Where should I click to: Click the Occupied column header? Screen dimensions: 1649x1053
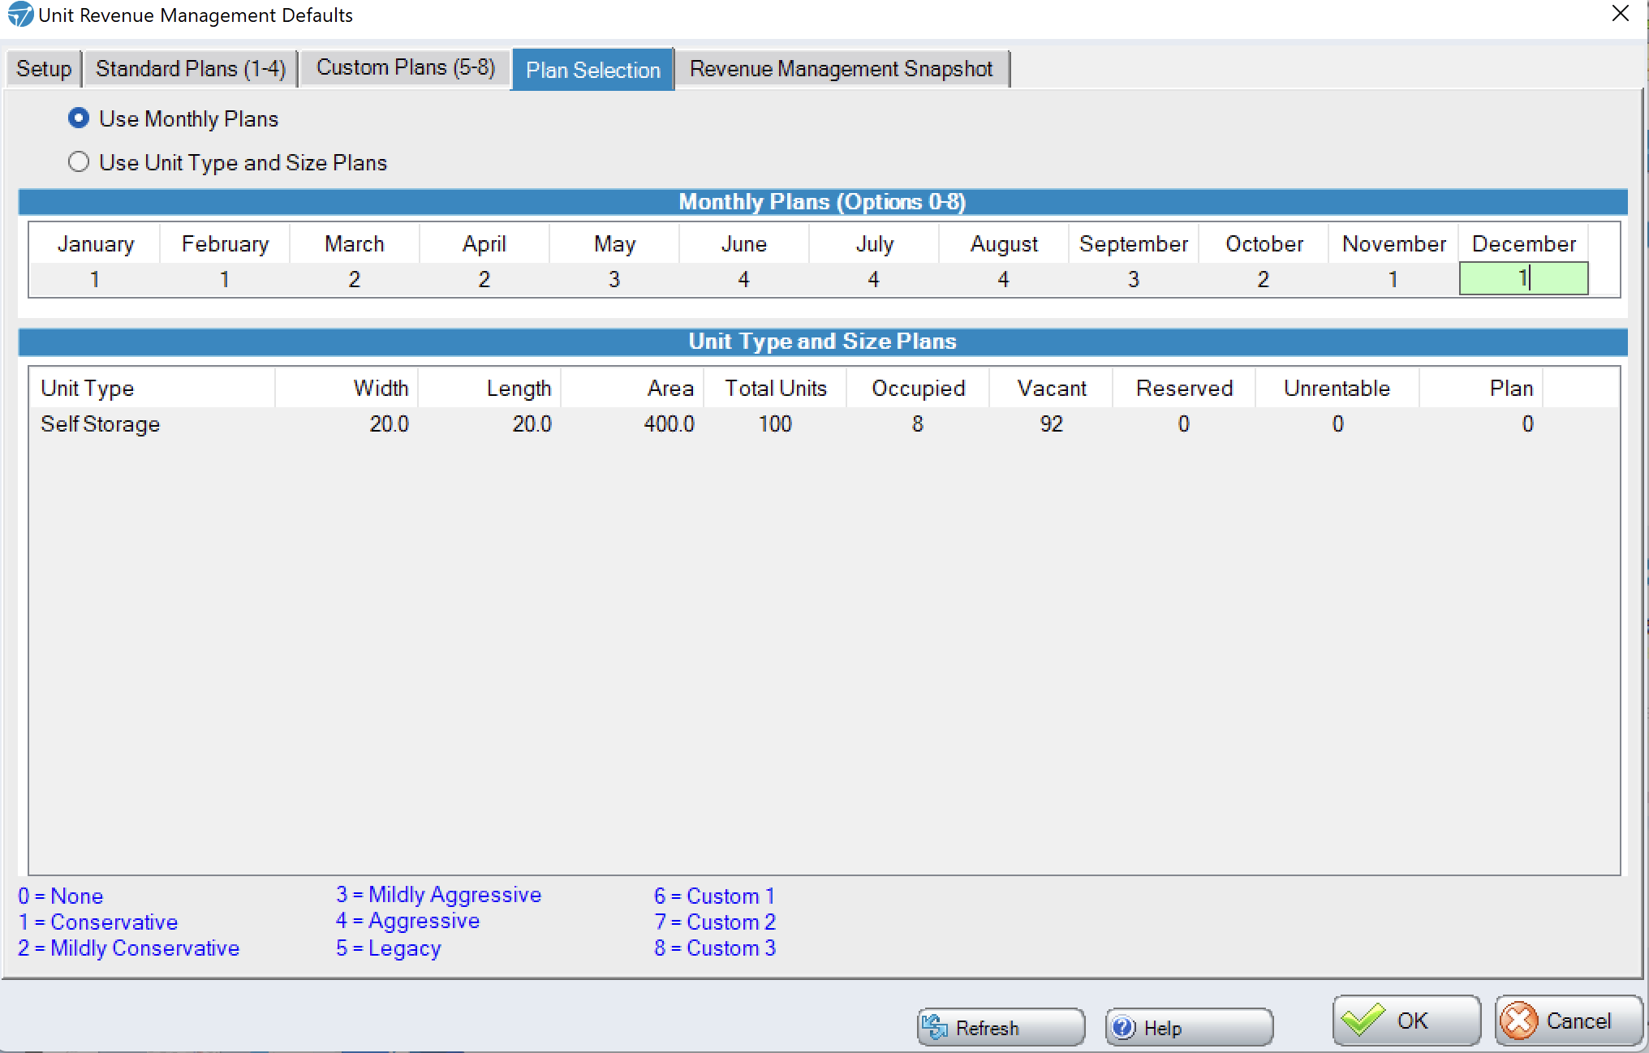tap(918, 389)
